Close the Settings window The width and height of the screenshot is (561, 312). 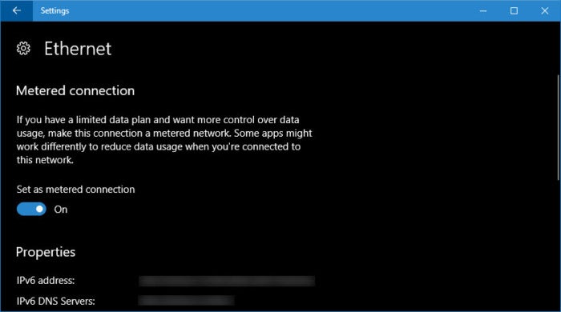(x=544, y=10)
